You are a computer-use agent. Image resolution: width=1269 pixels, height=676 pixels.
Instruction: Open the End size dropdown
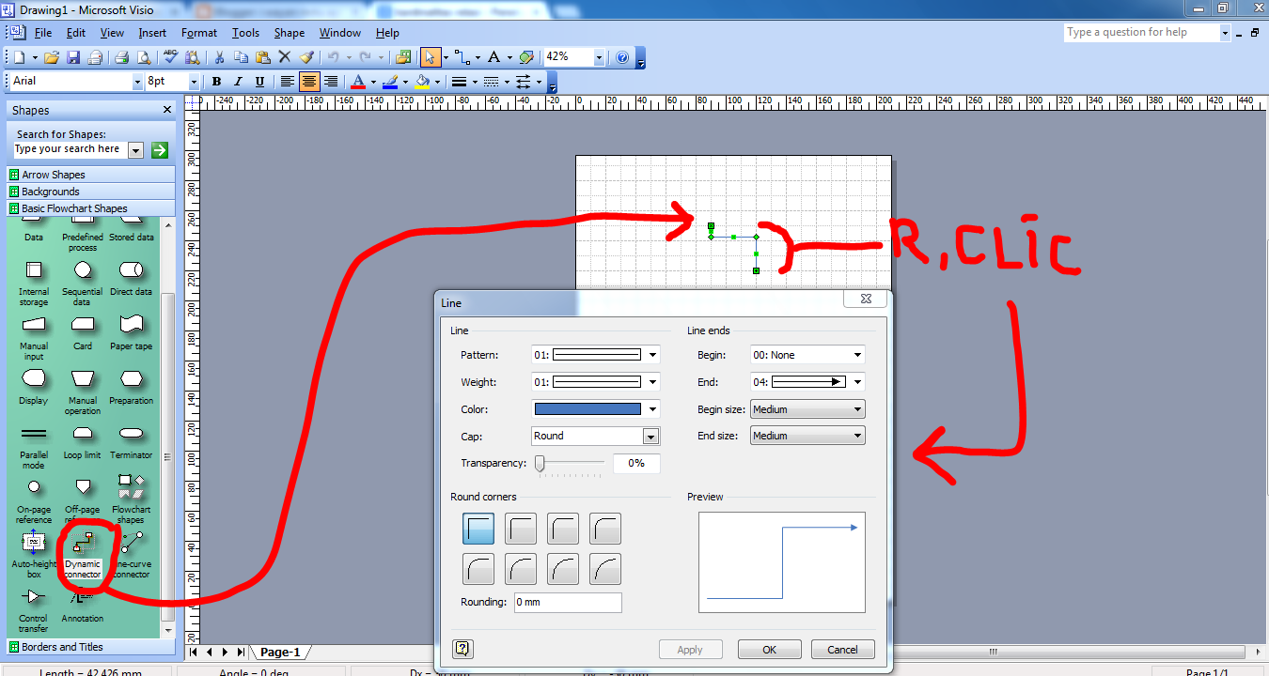[807, 436]
